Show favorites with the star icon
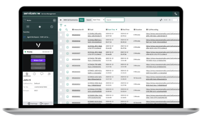This screenshot has height=119, width=202. click(40, 27)
